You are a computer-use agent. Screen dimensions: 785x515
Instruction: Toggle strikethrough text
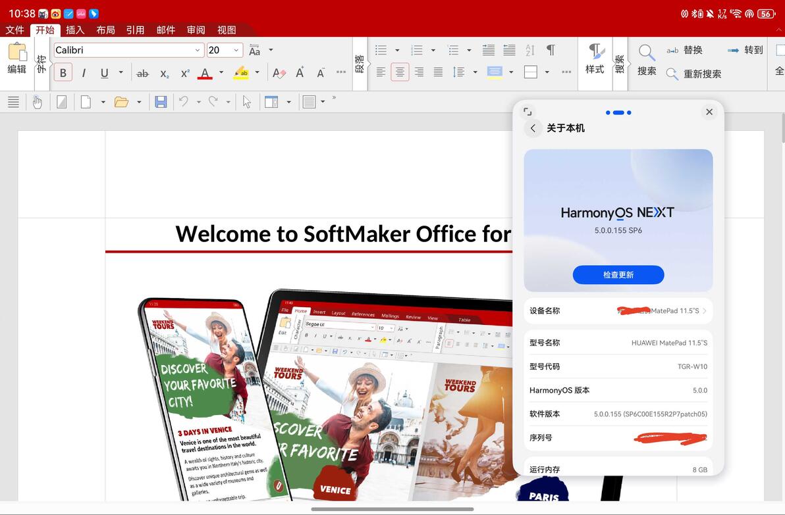click(x=143, y=74)
